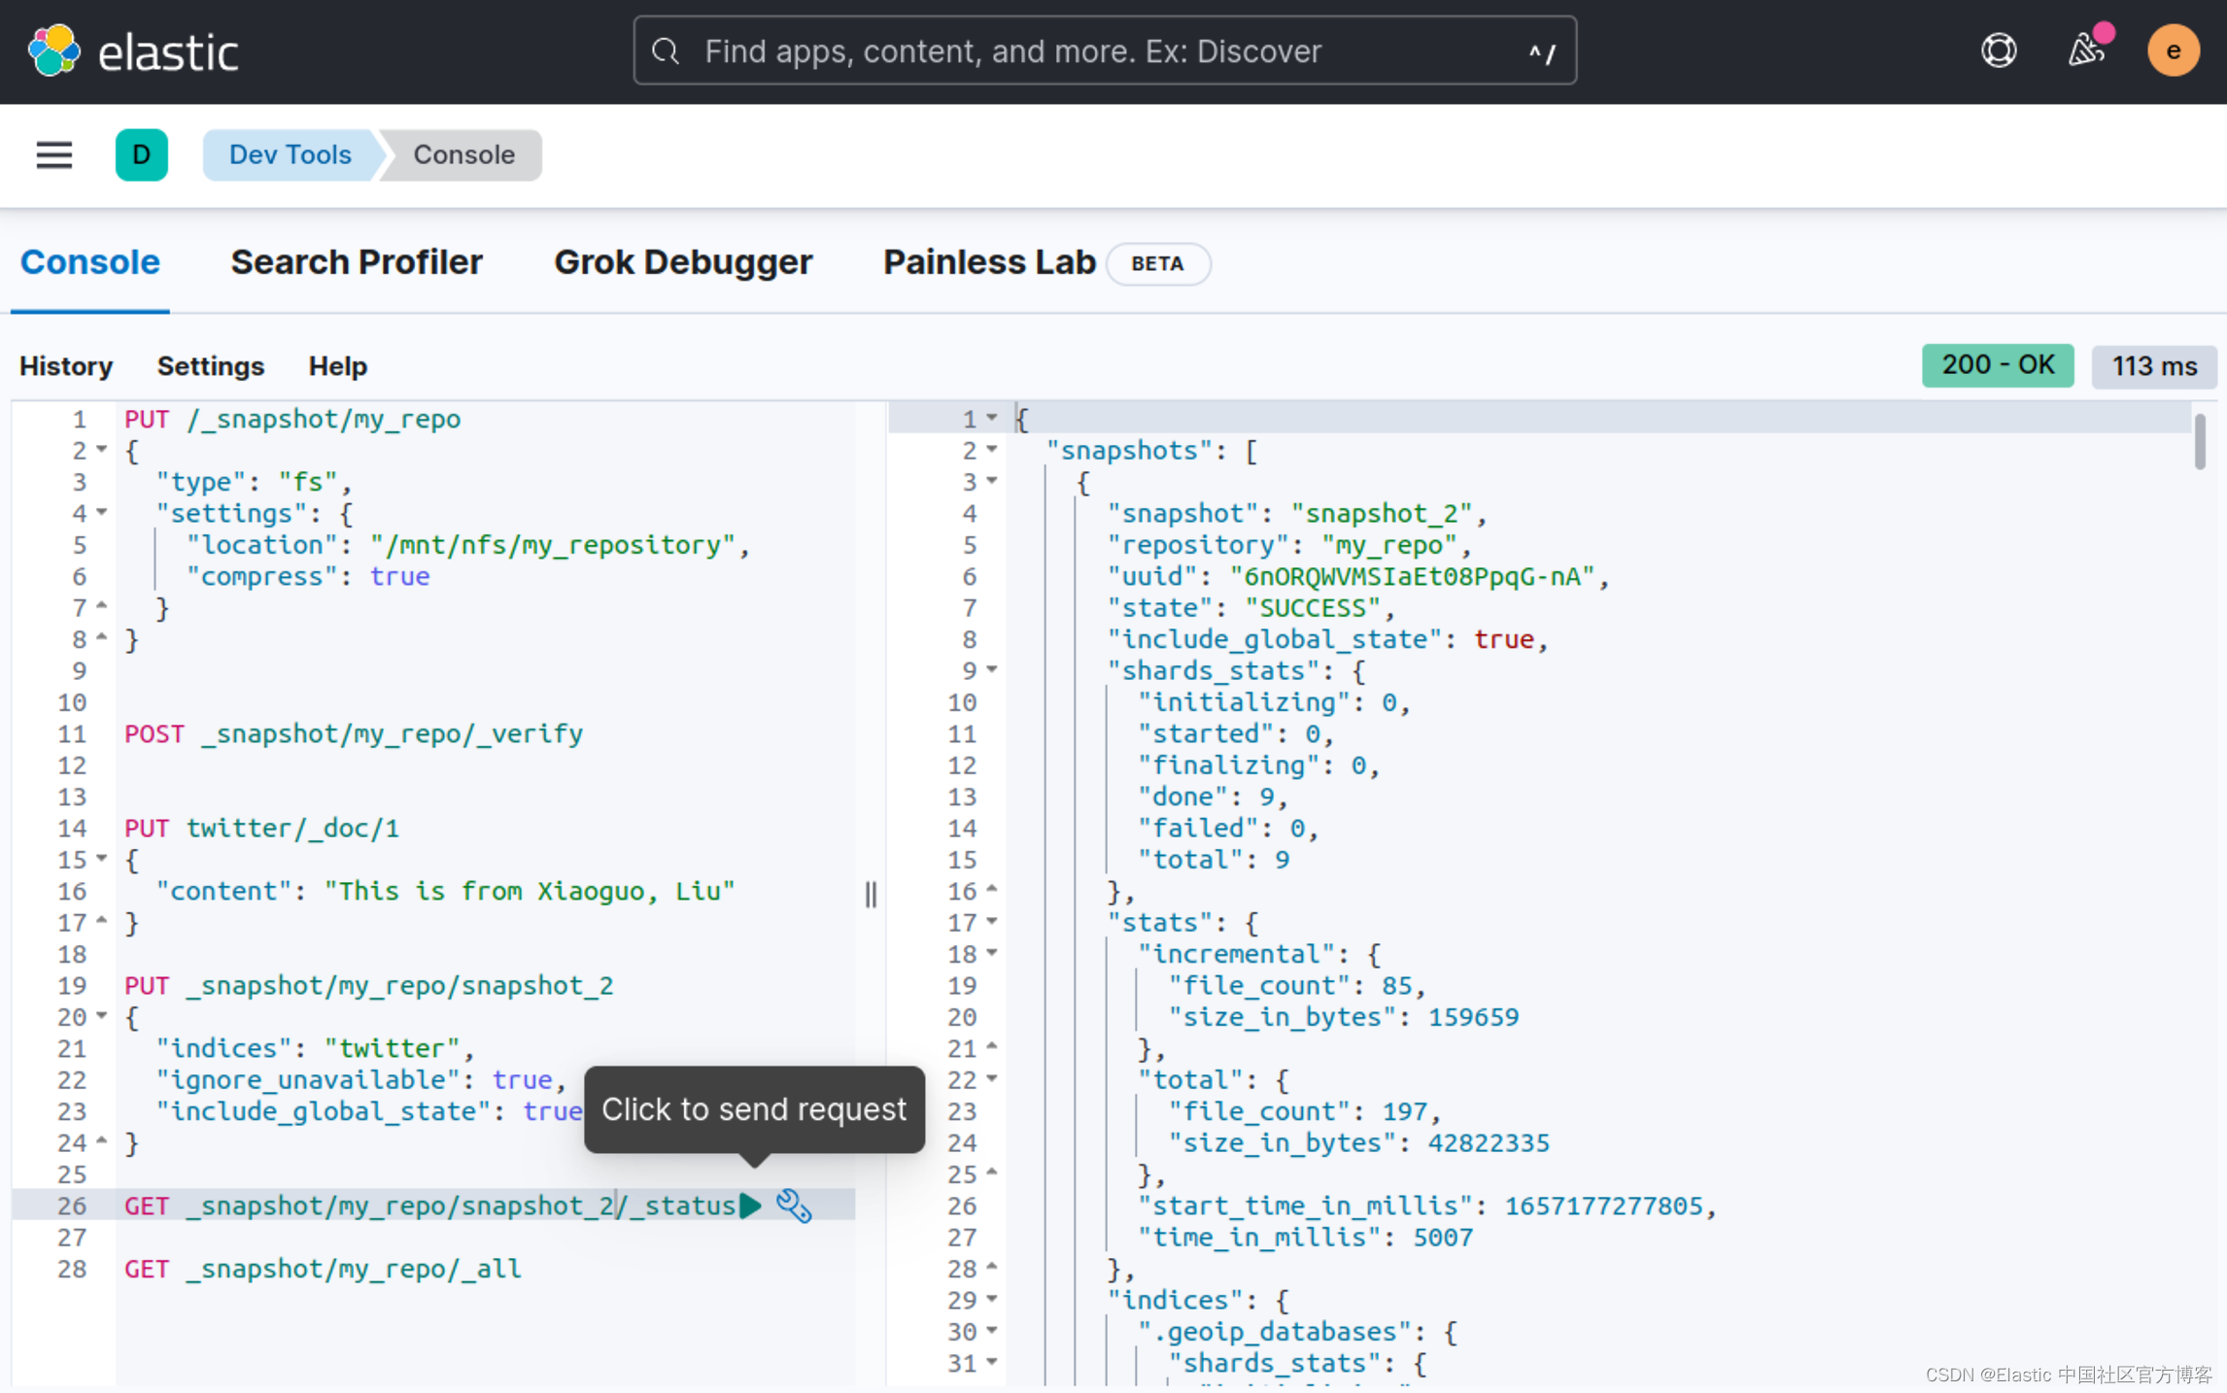Switch to the Grok Debugger tab

(x=683, y=261)
